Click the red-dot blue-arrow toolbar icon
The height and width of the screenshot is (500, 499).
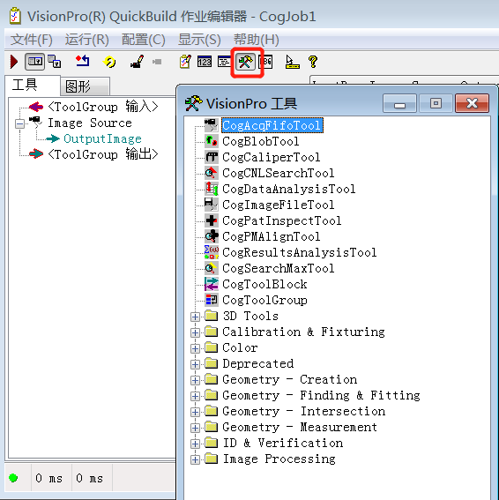[x=83, y=61]
